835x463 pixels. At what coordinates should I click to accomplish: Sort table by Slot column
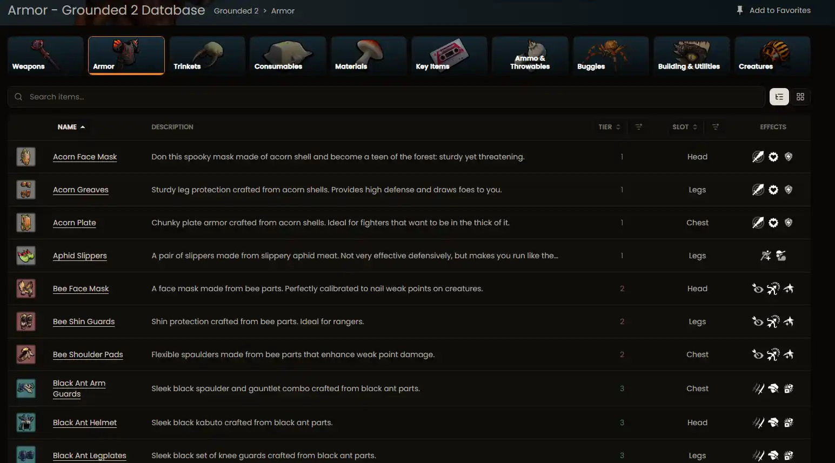pyautogui.click(x=685, y=127)
